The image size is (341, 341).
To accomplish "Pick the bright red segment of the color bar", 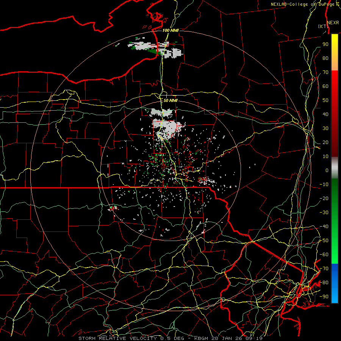I will click(x=335, y=80).
